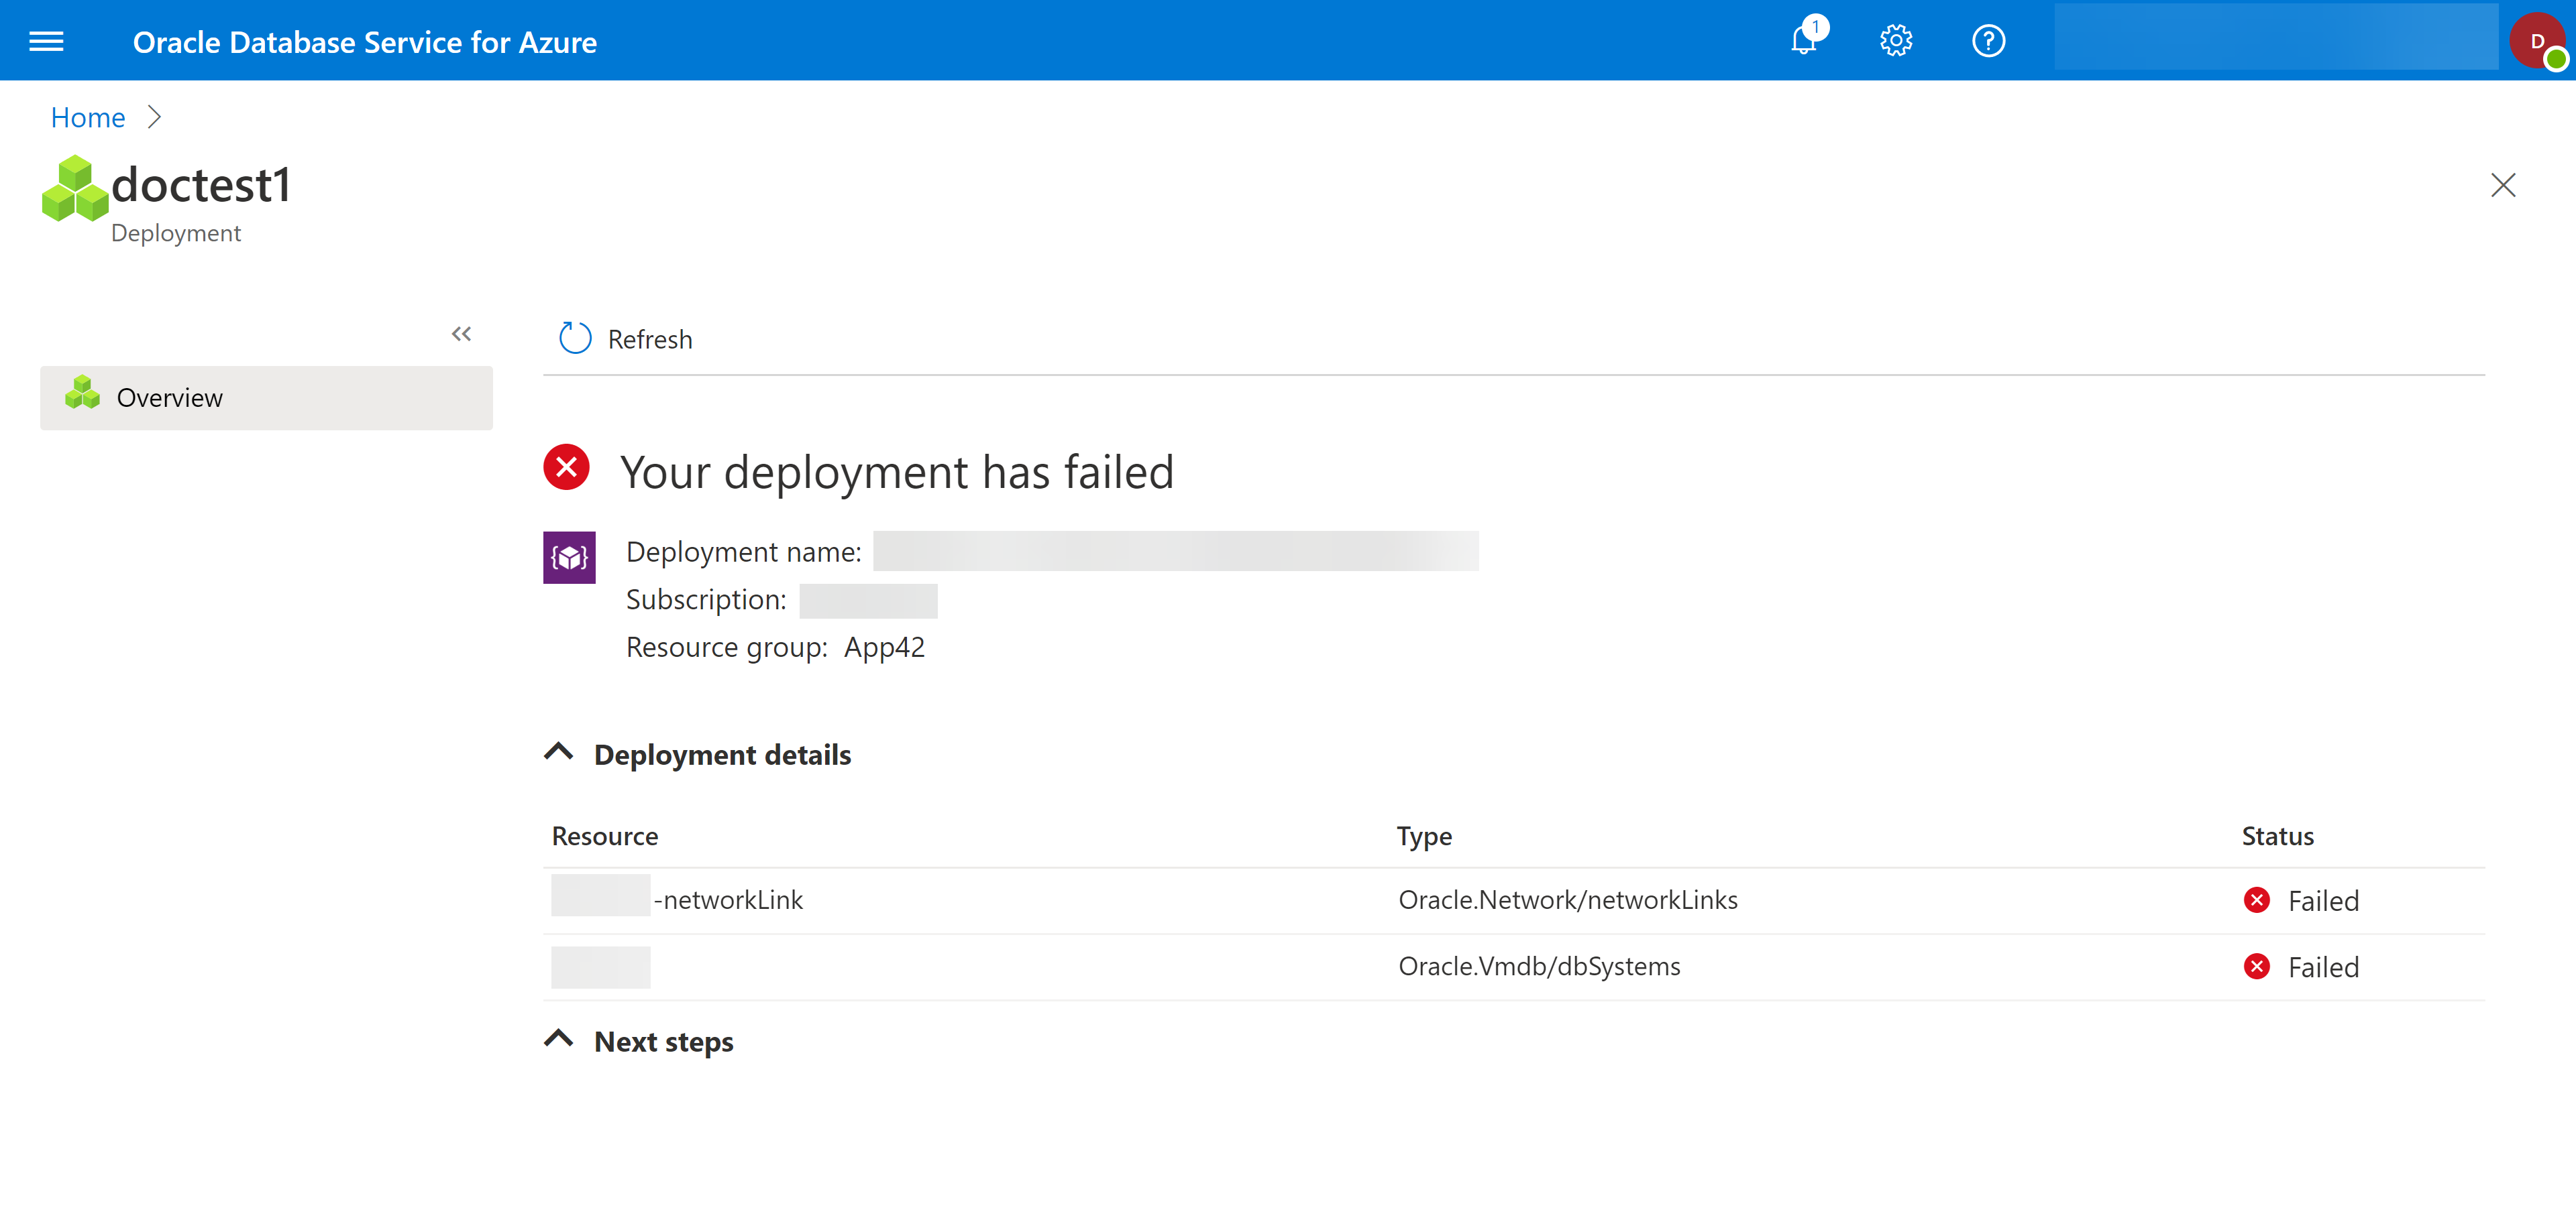
Task: Click the Oracle.Network/networkLinks type cell
Action: click(1567, 900)
